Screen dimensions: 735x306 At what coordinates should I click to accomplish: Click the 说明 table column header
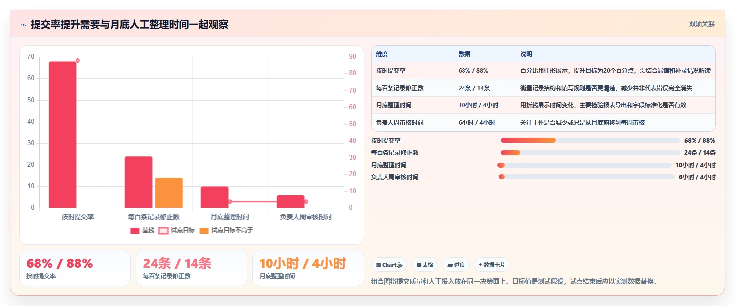(x=526, y=54)
